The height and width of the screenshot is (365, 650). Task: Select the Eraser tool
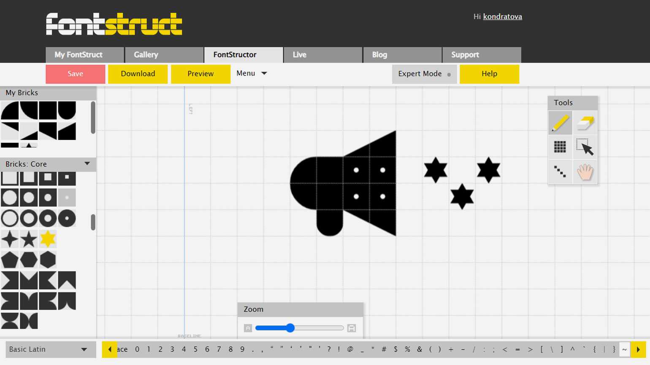coord(585,123)
